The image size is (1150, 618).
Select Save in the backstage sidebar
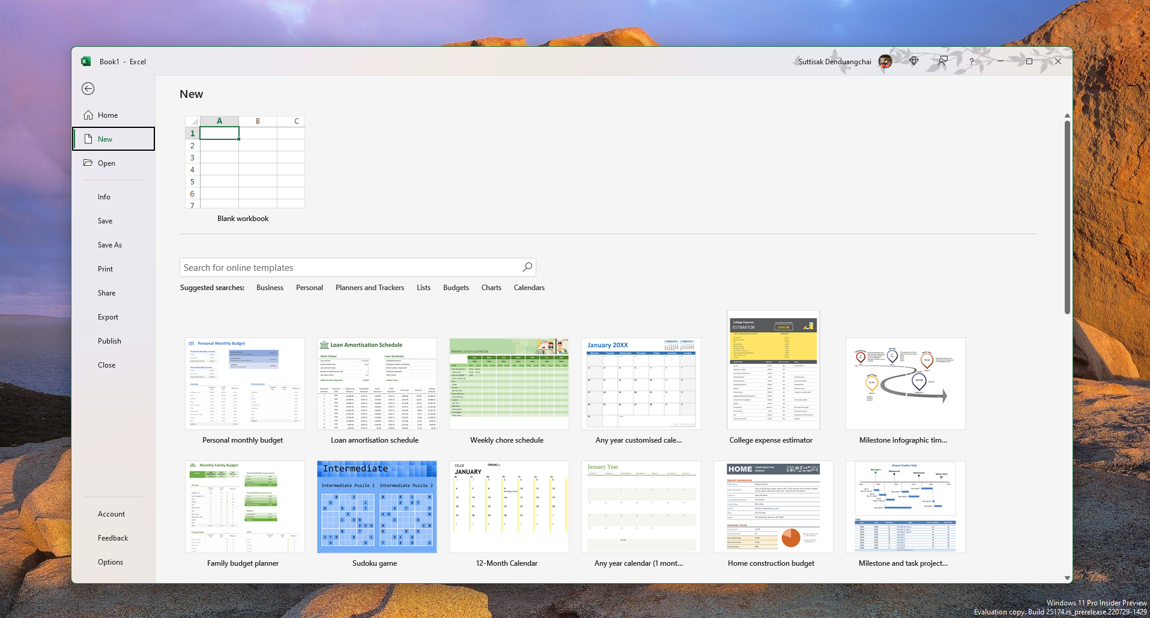click(105, 221)
